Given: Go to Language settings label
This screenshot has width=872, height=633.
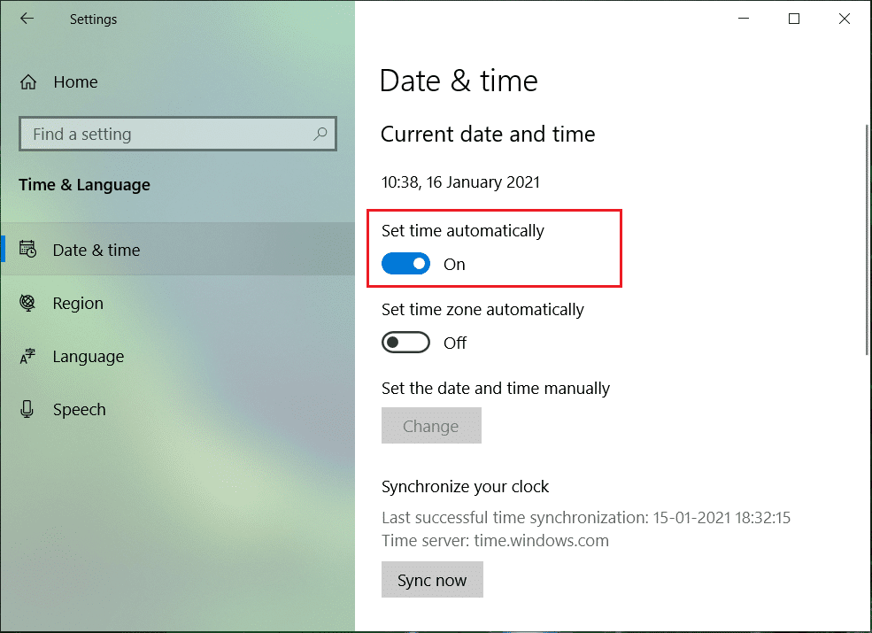Looking at the screenshot, I should [x=88, y=357].
